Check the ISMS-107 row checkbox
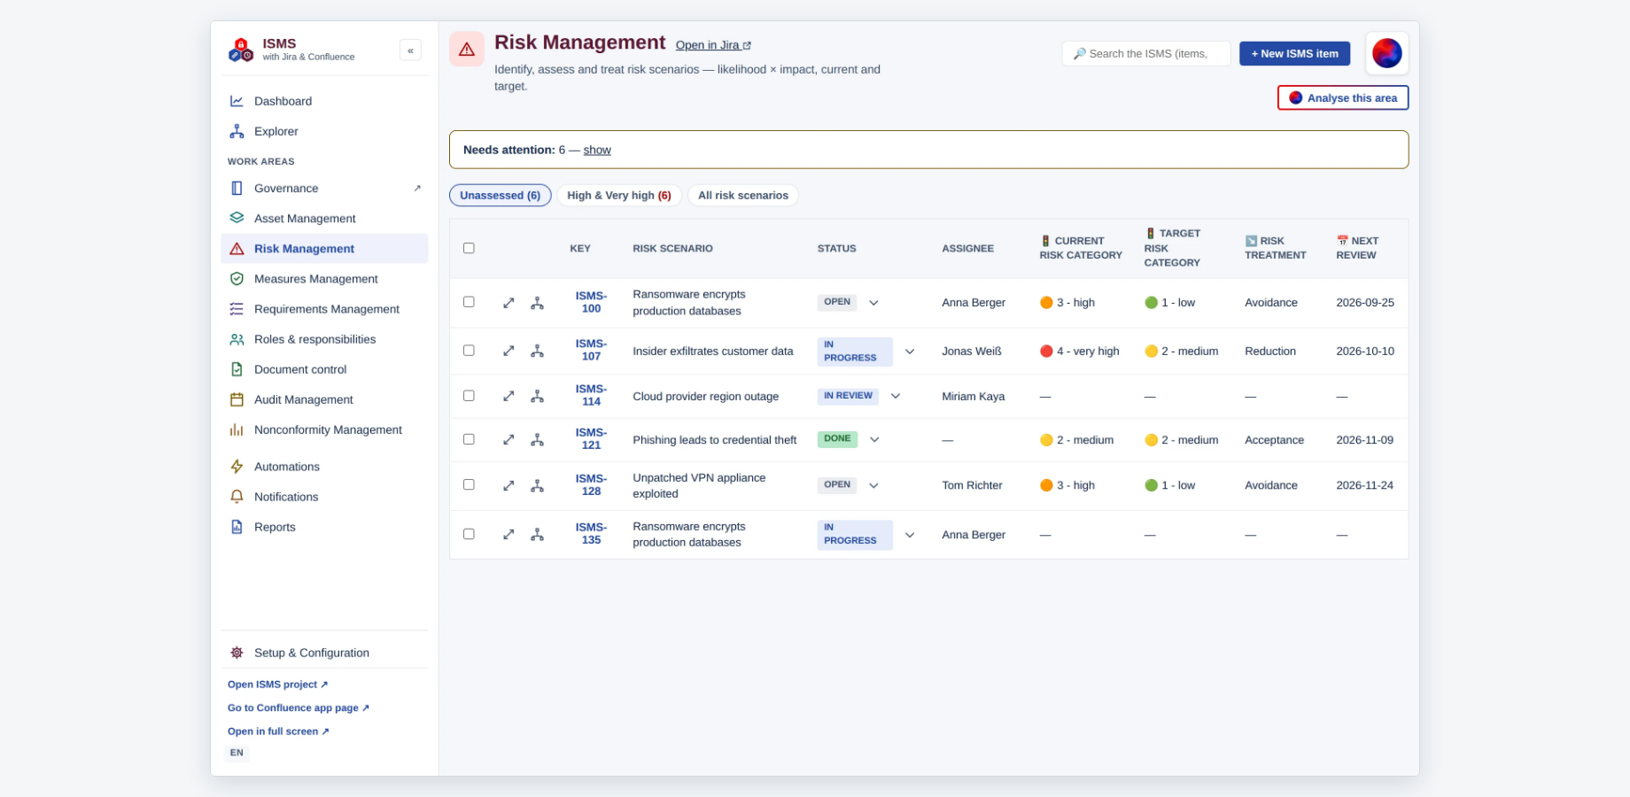Viewport: 1630px width, 797px height. (x=469, y=351)
